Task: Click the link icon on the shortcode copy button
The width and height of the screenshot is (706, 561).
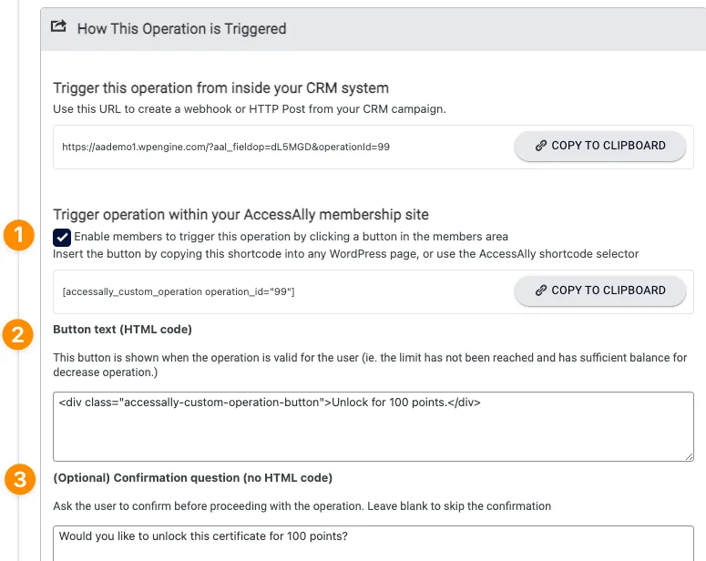Action: tap(541, 291)
